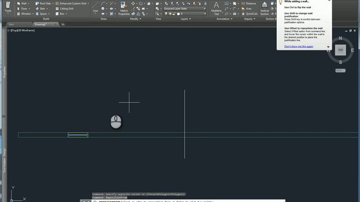Screen dimensions: 360x202
Task: Click E on the ViewCube compass
Action: coord(353,50)
